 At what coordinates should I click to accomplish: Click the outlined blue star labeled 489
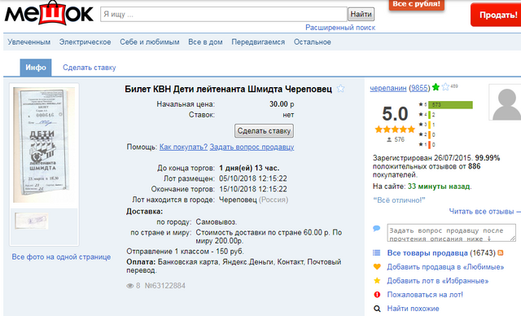pos(445,87)
